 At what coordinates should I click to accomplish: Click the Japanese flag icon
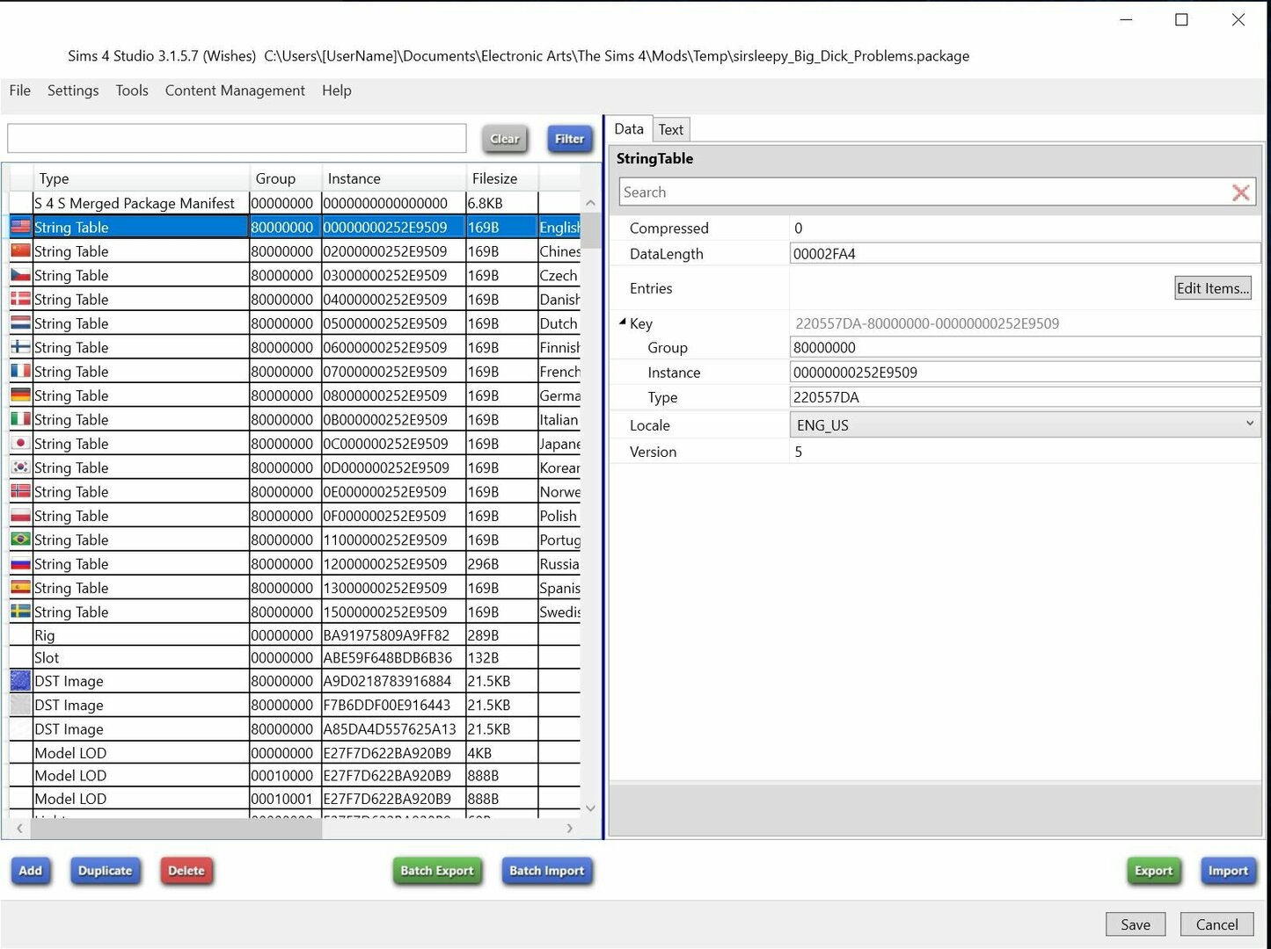pyautogui.click(x=21, y=443)
